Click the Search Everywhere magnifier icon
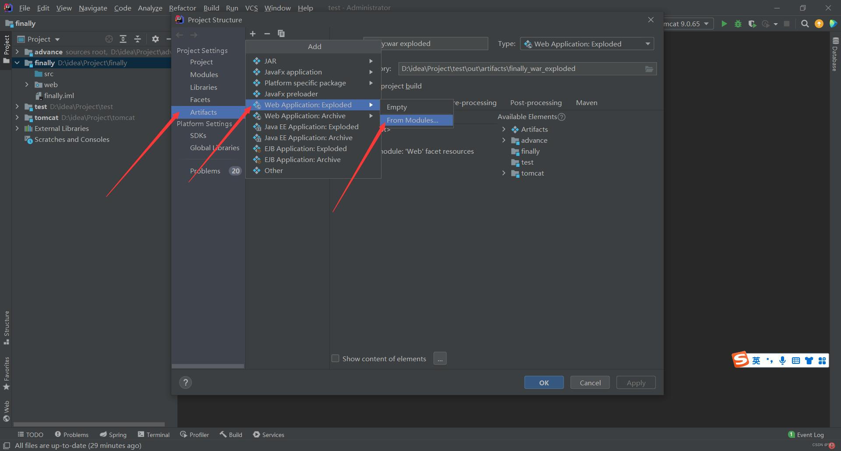 pyautogui.click(x=805, y=24)
